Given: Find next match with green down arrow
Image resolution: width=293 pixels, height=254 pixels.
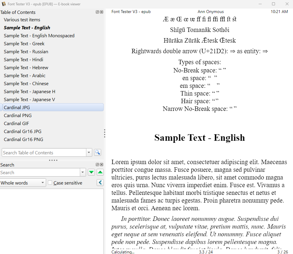Looking at the screenshot, I should tap(91, 172).
